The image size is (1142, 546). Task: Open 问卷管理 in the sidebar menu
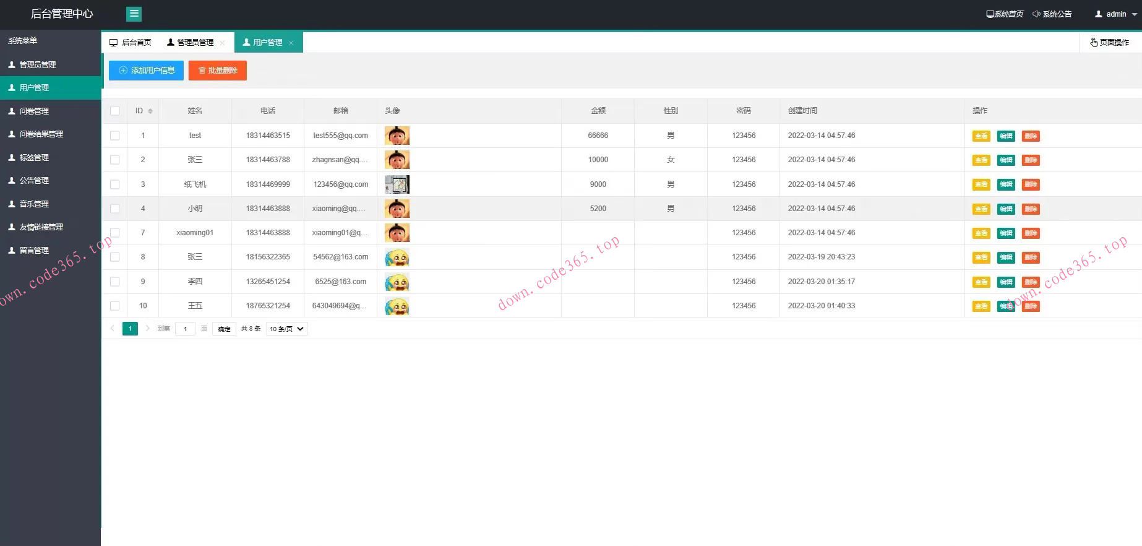pos(50,111)
